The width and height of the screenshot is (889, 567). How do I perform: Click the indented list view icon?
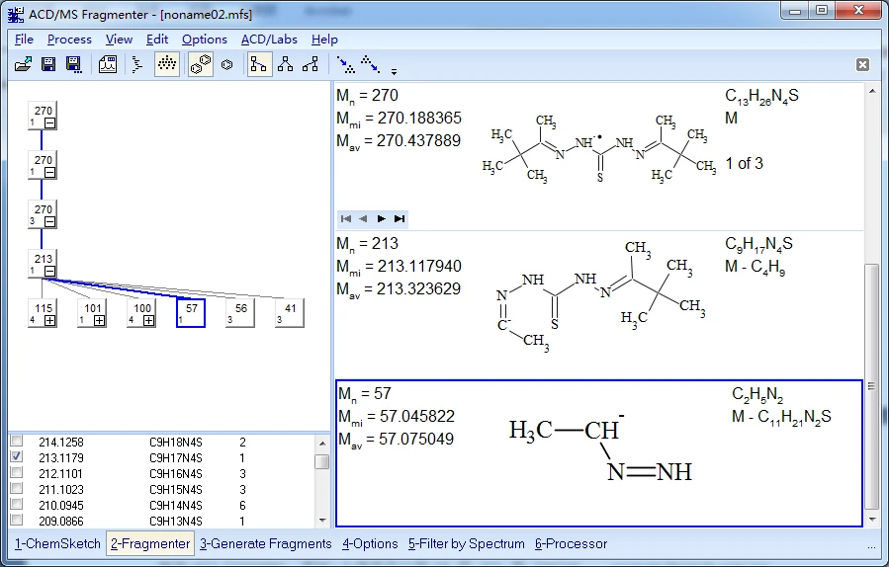point(136,64)
